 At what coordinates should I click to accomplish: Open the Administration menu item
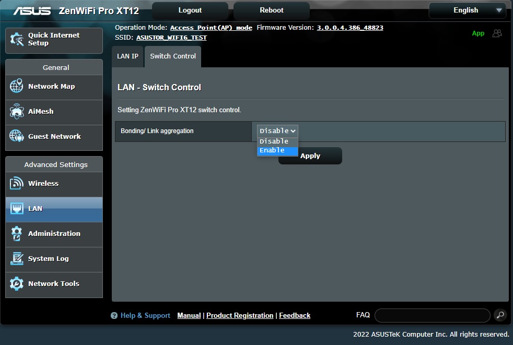54,233
